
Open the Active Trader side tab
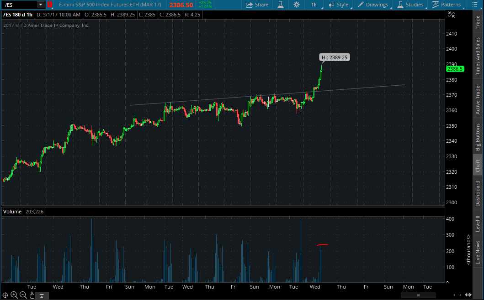478,98
